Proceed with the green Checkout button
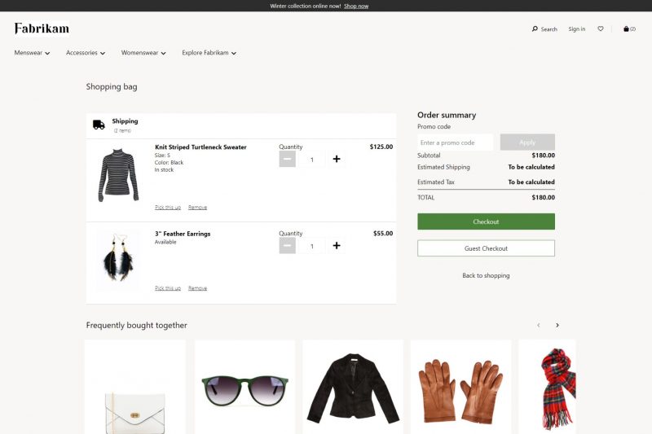Screen dimensions: 652x434 tap(486, 221)
